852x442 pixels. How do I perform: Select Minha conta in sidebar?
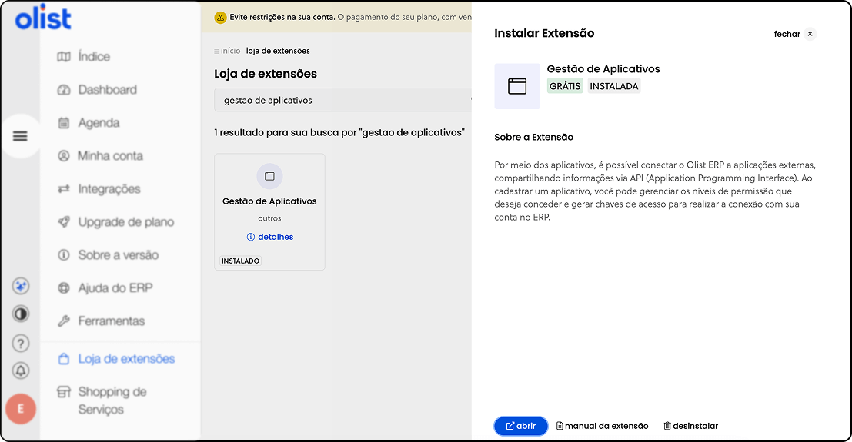(x=110, y=156)
